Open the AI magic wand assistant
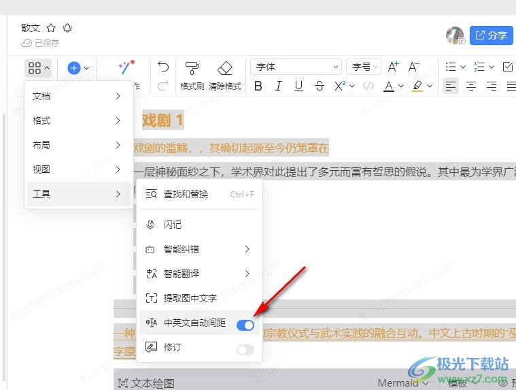Screen dimensions: 516x390 point(126,67)
